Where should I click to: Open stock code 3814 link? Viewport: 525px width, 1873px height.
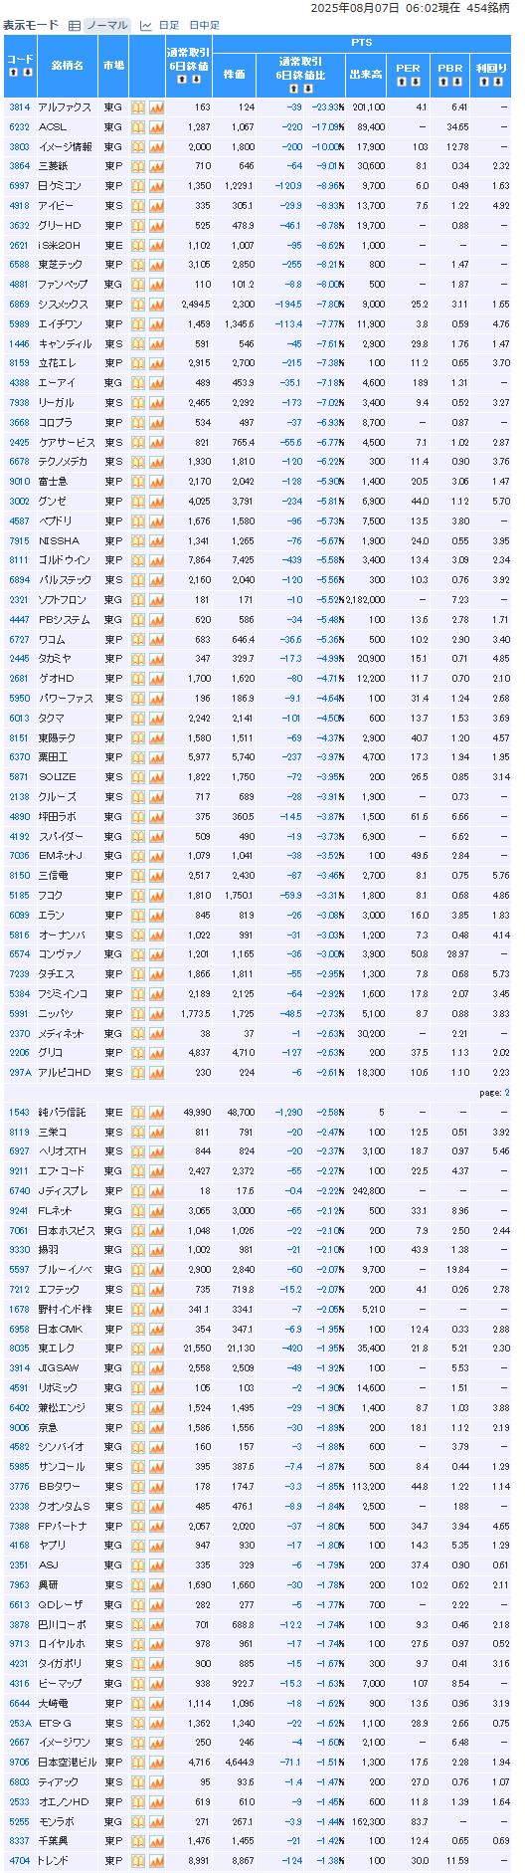(19, 107)
